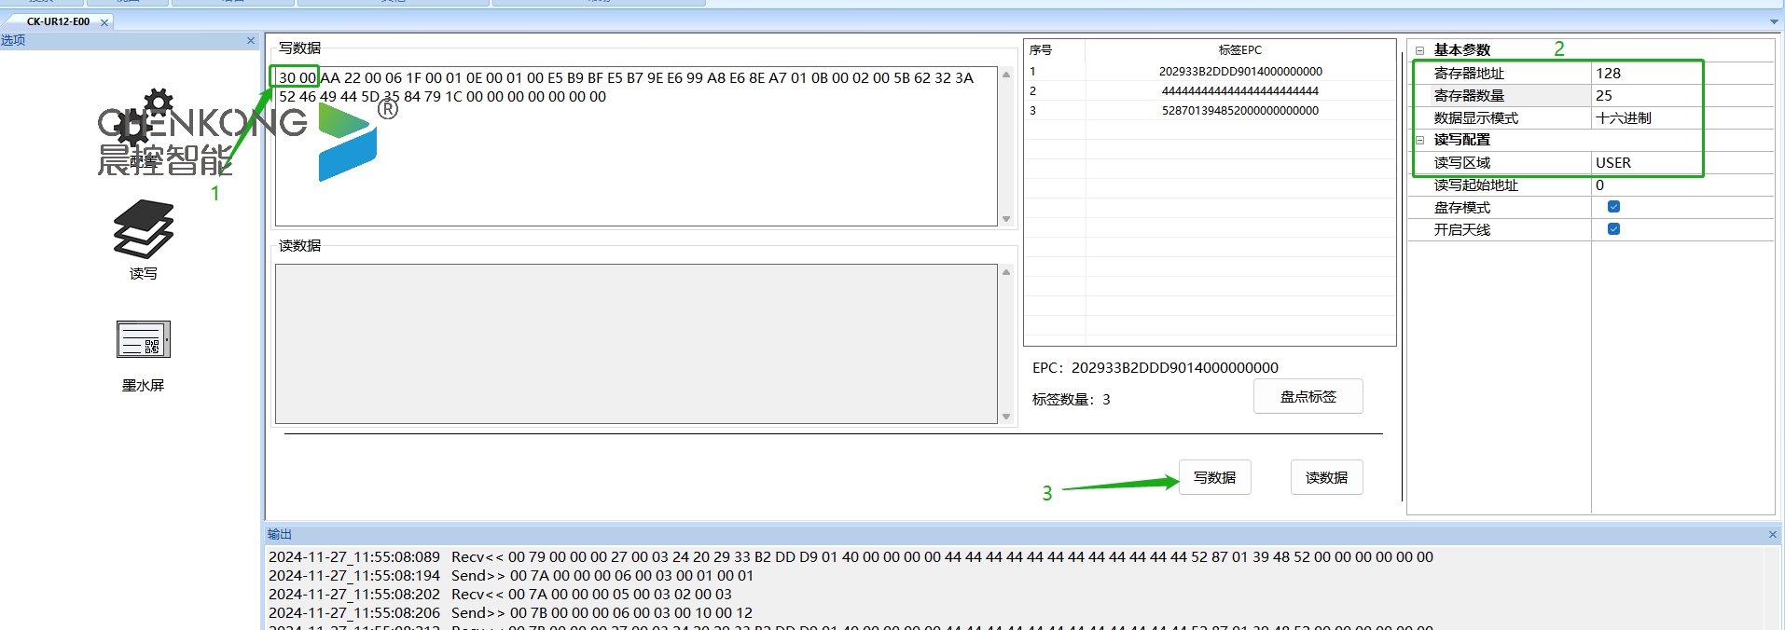The width and height of the screenshot is (1785, 630).
Task: Select the CK-UR12-E00 document tab
Action: tap(58, 21)
